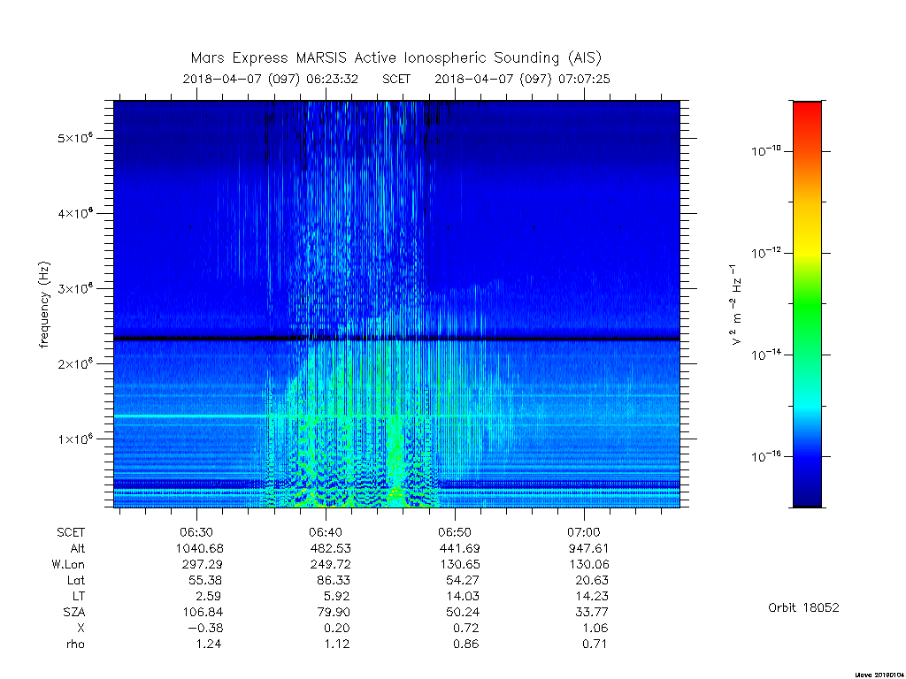Click the longitude value '249.72'
This screenshot has height=679, width=906.
coord(331,565)
